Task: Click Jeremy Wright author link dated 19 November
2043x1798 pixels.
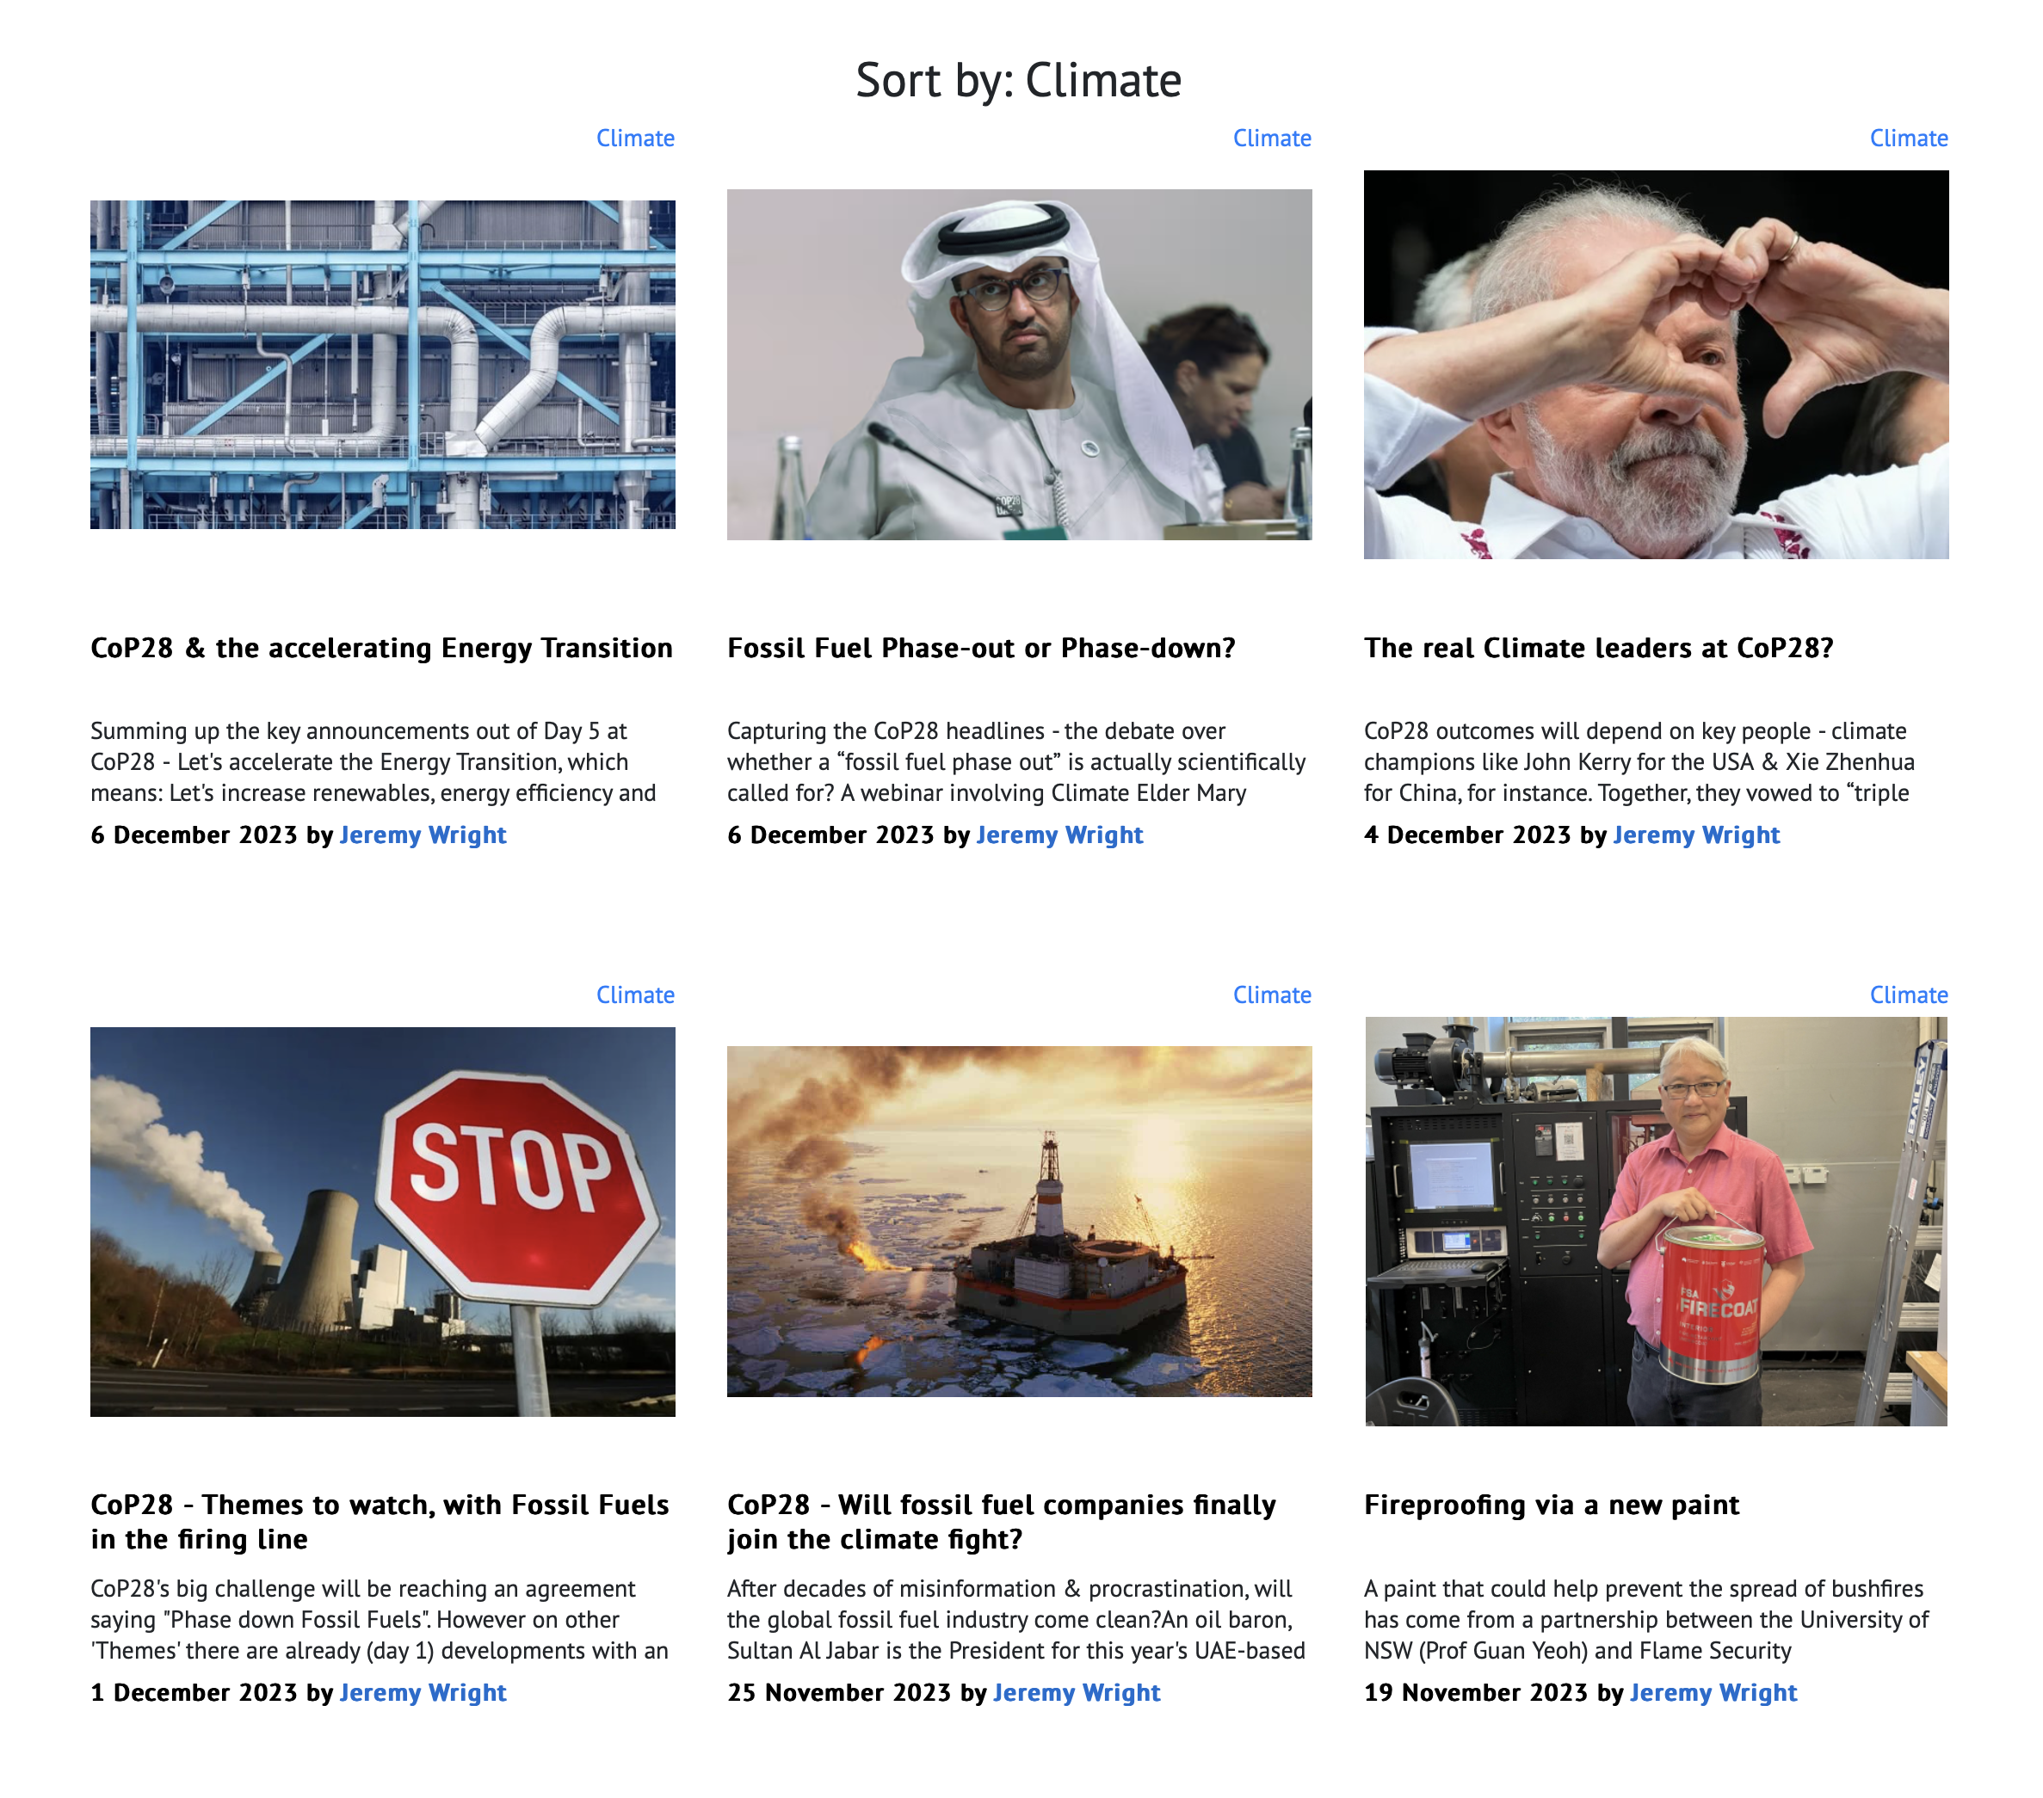Action: 1713,1692
